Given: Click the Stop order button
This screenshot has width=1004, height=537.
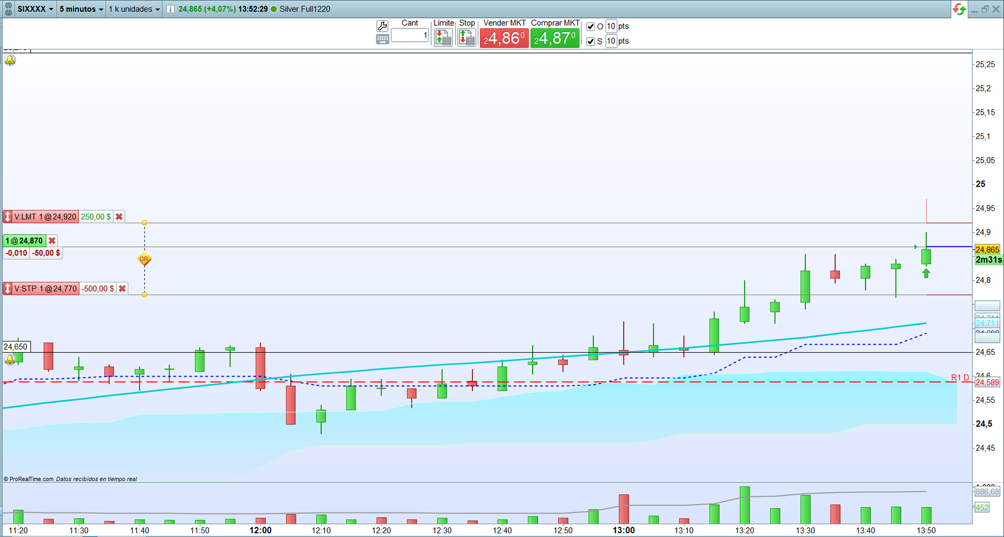Looking at the screenshot, I should tap(467, 37).
